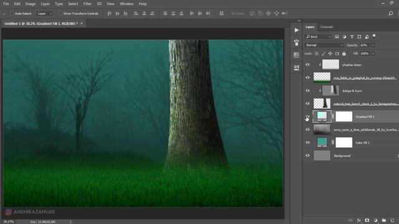
Task: Hide the Background layer eye
Action: click(307, 156)
